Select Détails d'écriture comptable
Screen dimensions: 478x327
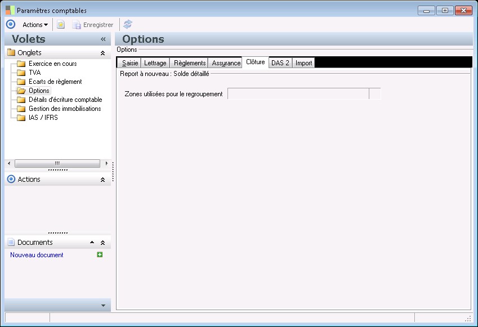coord(65,100)
